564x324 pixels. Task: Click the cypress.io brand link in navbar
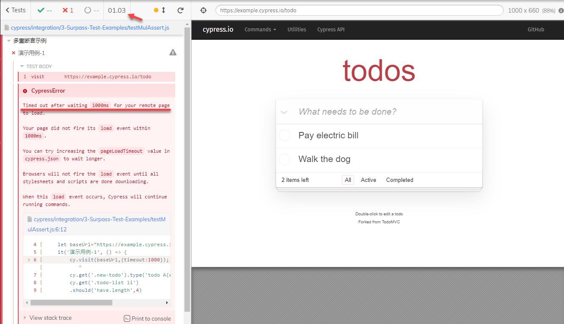coord(218,30)
